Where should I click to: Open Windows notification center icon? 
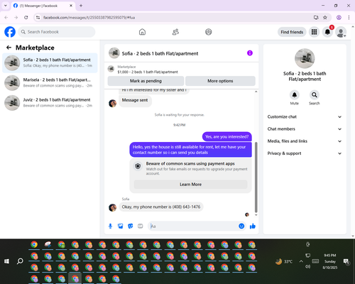tap(346, 261)
